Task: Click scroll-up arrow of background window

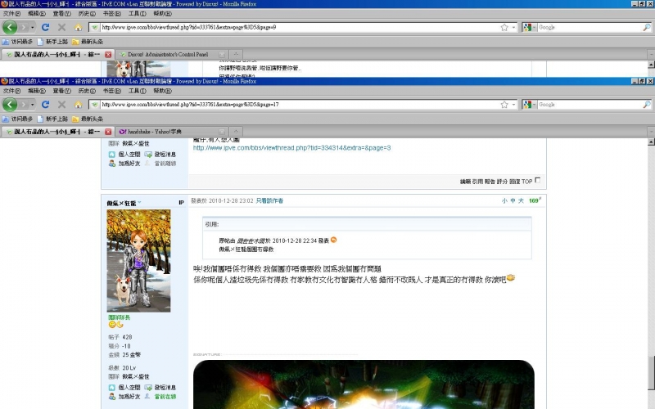Action: 651,65
